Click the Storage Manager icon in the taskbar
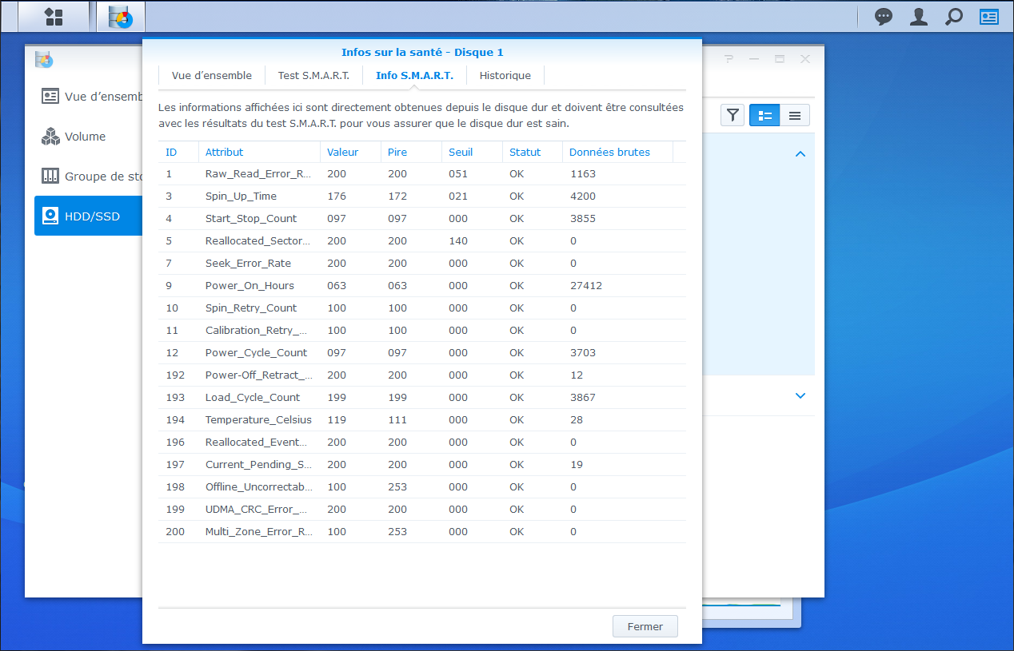Screen dimensions: 1014x651 point(121,17)
